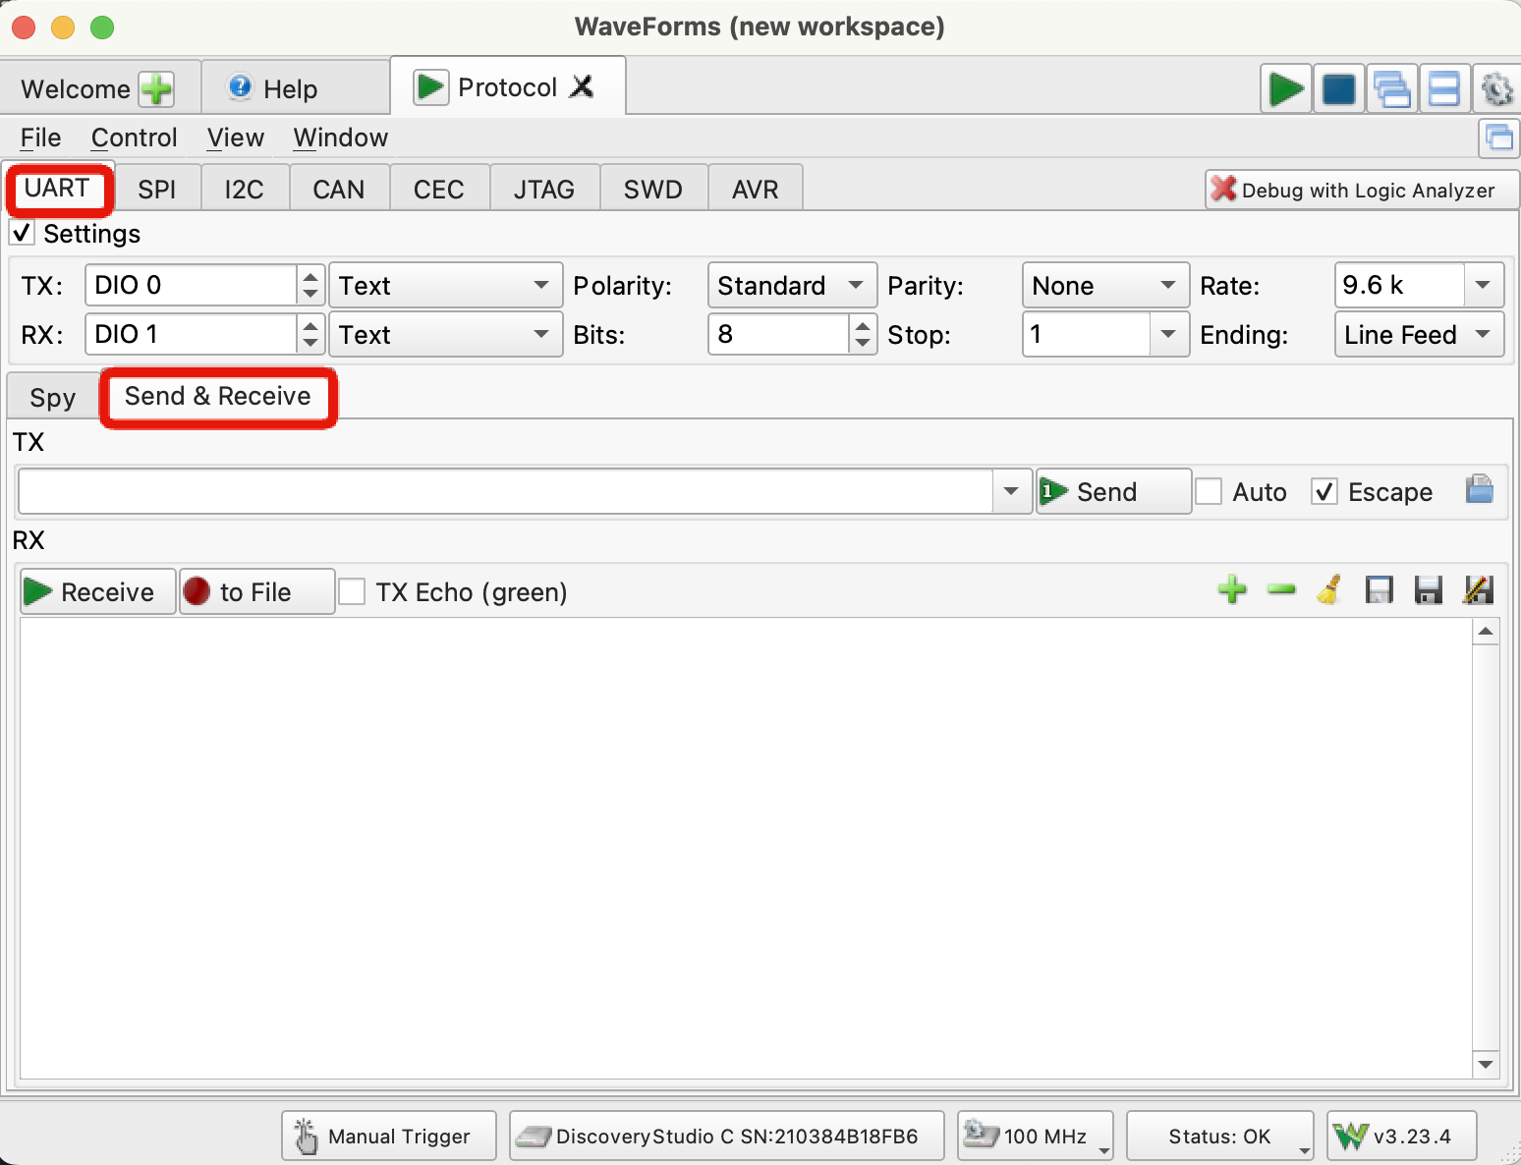Viewport: 1521px width, 1165px height.
Task: Open the Status: OK dropdown
Action: pos(1219,1137)
